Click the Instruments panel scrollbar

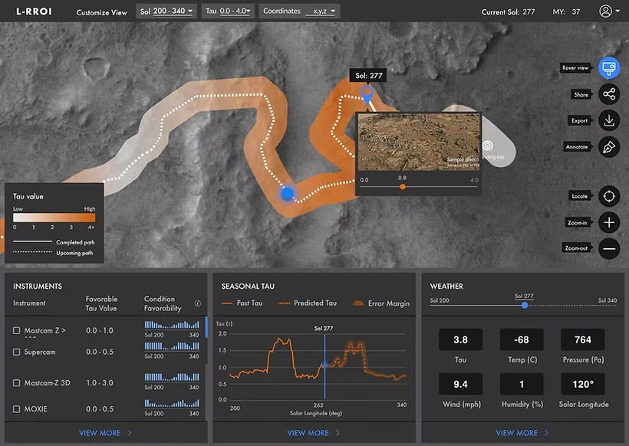pyautogui.click(x=206, y=327)
